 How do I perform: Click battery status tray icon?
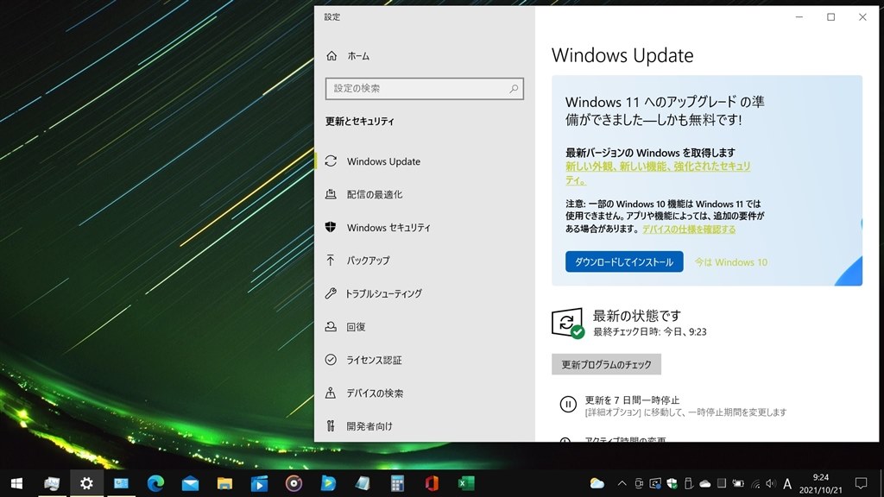[737, 483]
